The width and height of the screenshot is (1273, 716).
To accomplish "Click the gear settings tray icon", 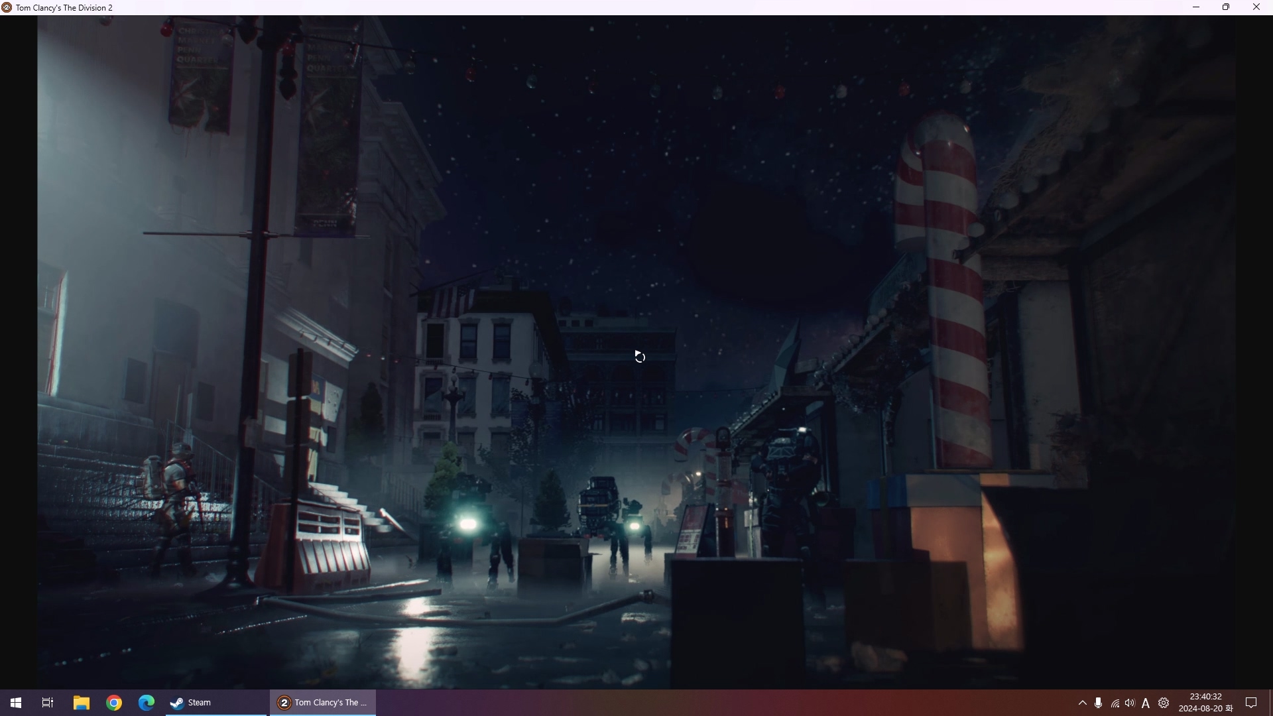I will click(1164, 703).
